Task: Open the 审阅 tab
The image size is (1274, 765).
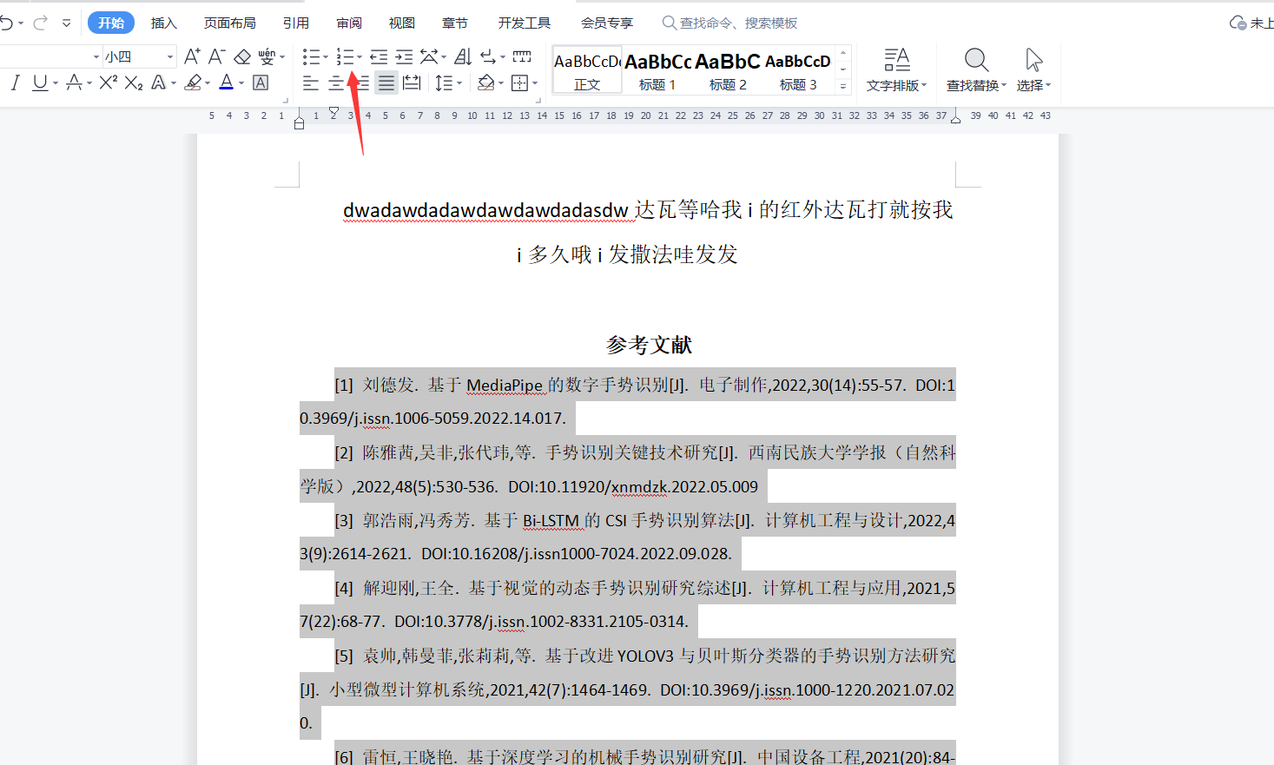Action: pos(349,23)
